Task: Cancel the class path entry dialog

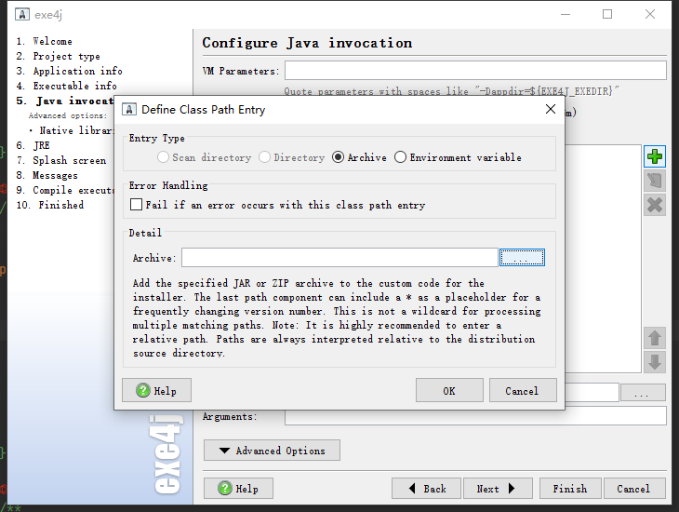Action: 522,391
